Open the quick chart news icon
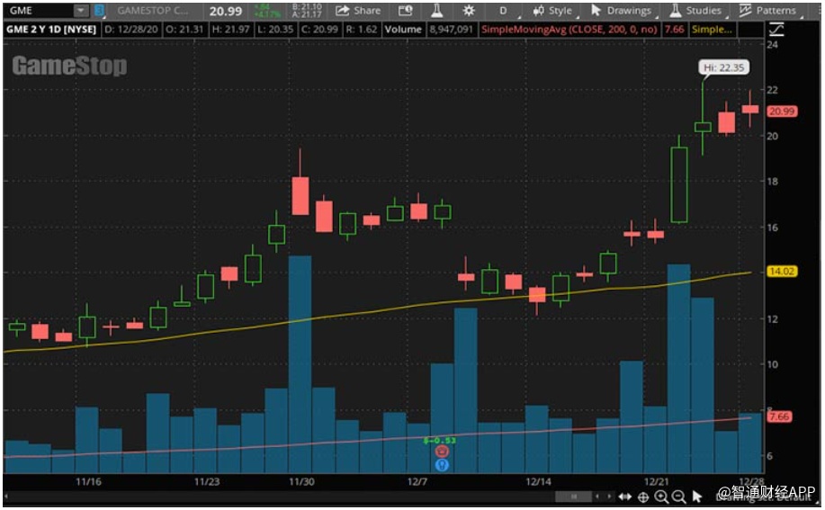The image size is (825, 510). pos(405,11)
